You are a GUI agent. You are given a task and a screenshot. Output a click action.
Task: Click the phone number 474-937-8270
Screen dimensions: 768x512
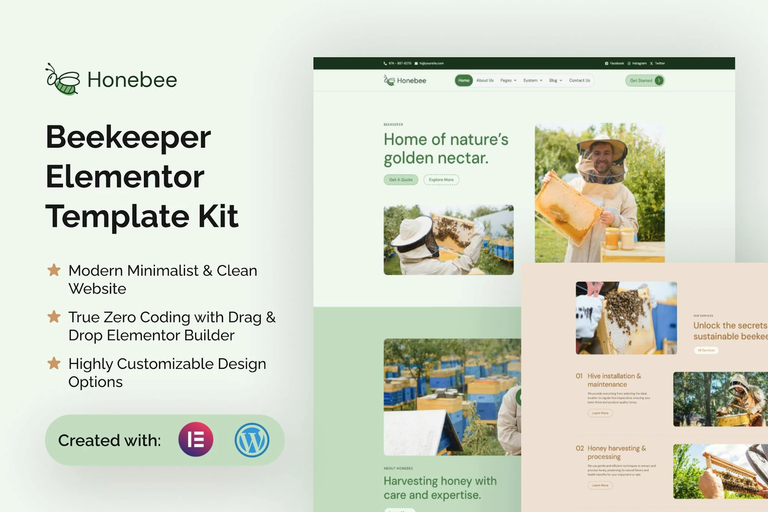point(400,63)
